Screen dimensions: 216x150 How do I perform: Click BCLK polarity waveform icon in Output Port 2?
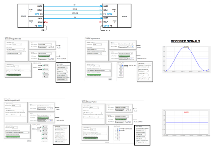(51, 47)
